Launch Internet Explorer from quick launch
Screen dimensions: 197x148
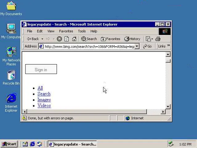point(32,144)
